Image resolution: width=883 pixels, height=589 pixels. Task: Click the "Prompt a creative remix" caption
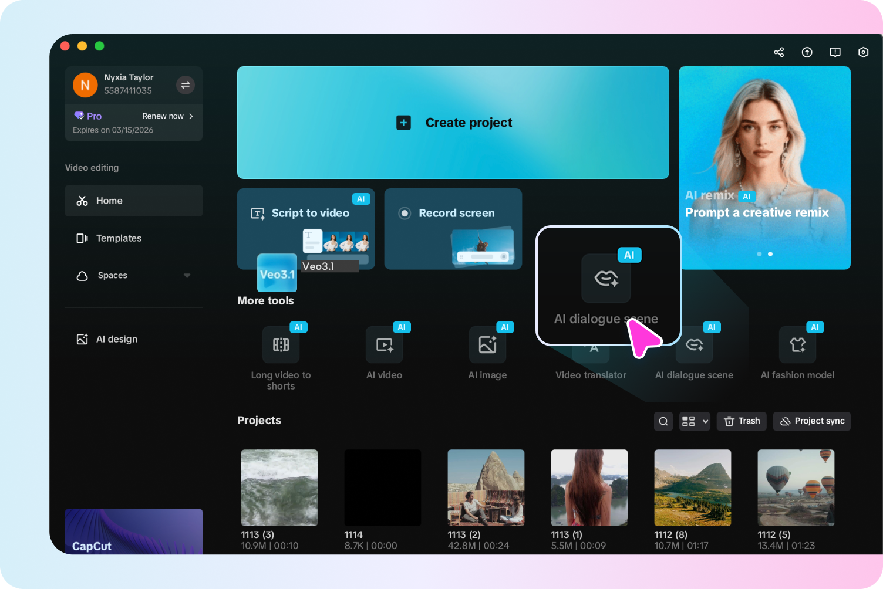(757, 213)
